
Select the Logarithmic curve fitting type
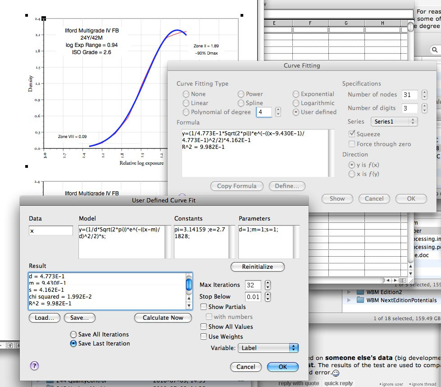coord(296,103)
